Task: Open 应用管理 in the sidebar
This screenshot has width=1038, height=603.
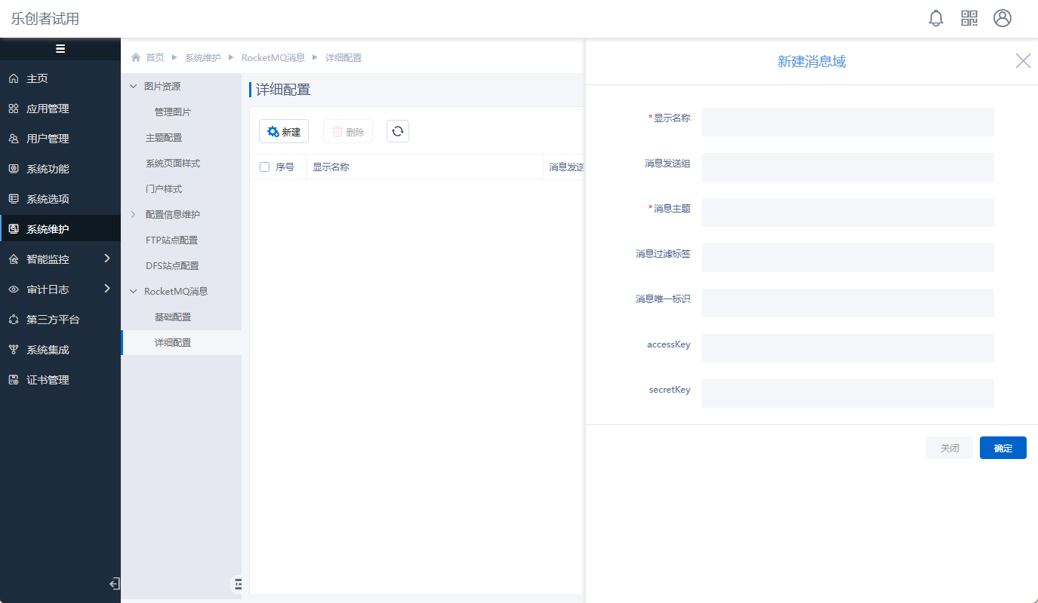Action: [48, 109]
